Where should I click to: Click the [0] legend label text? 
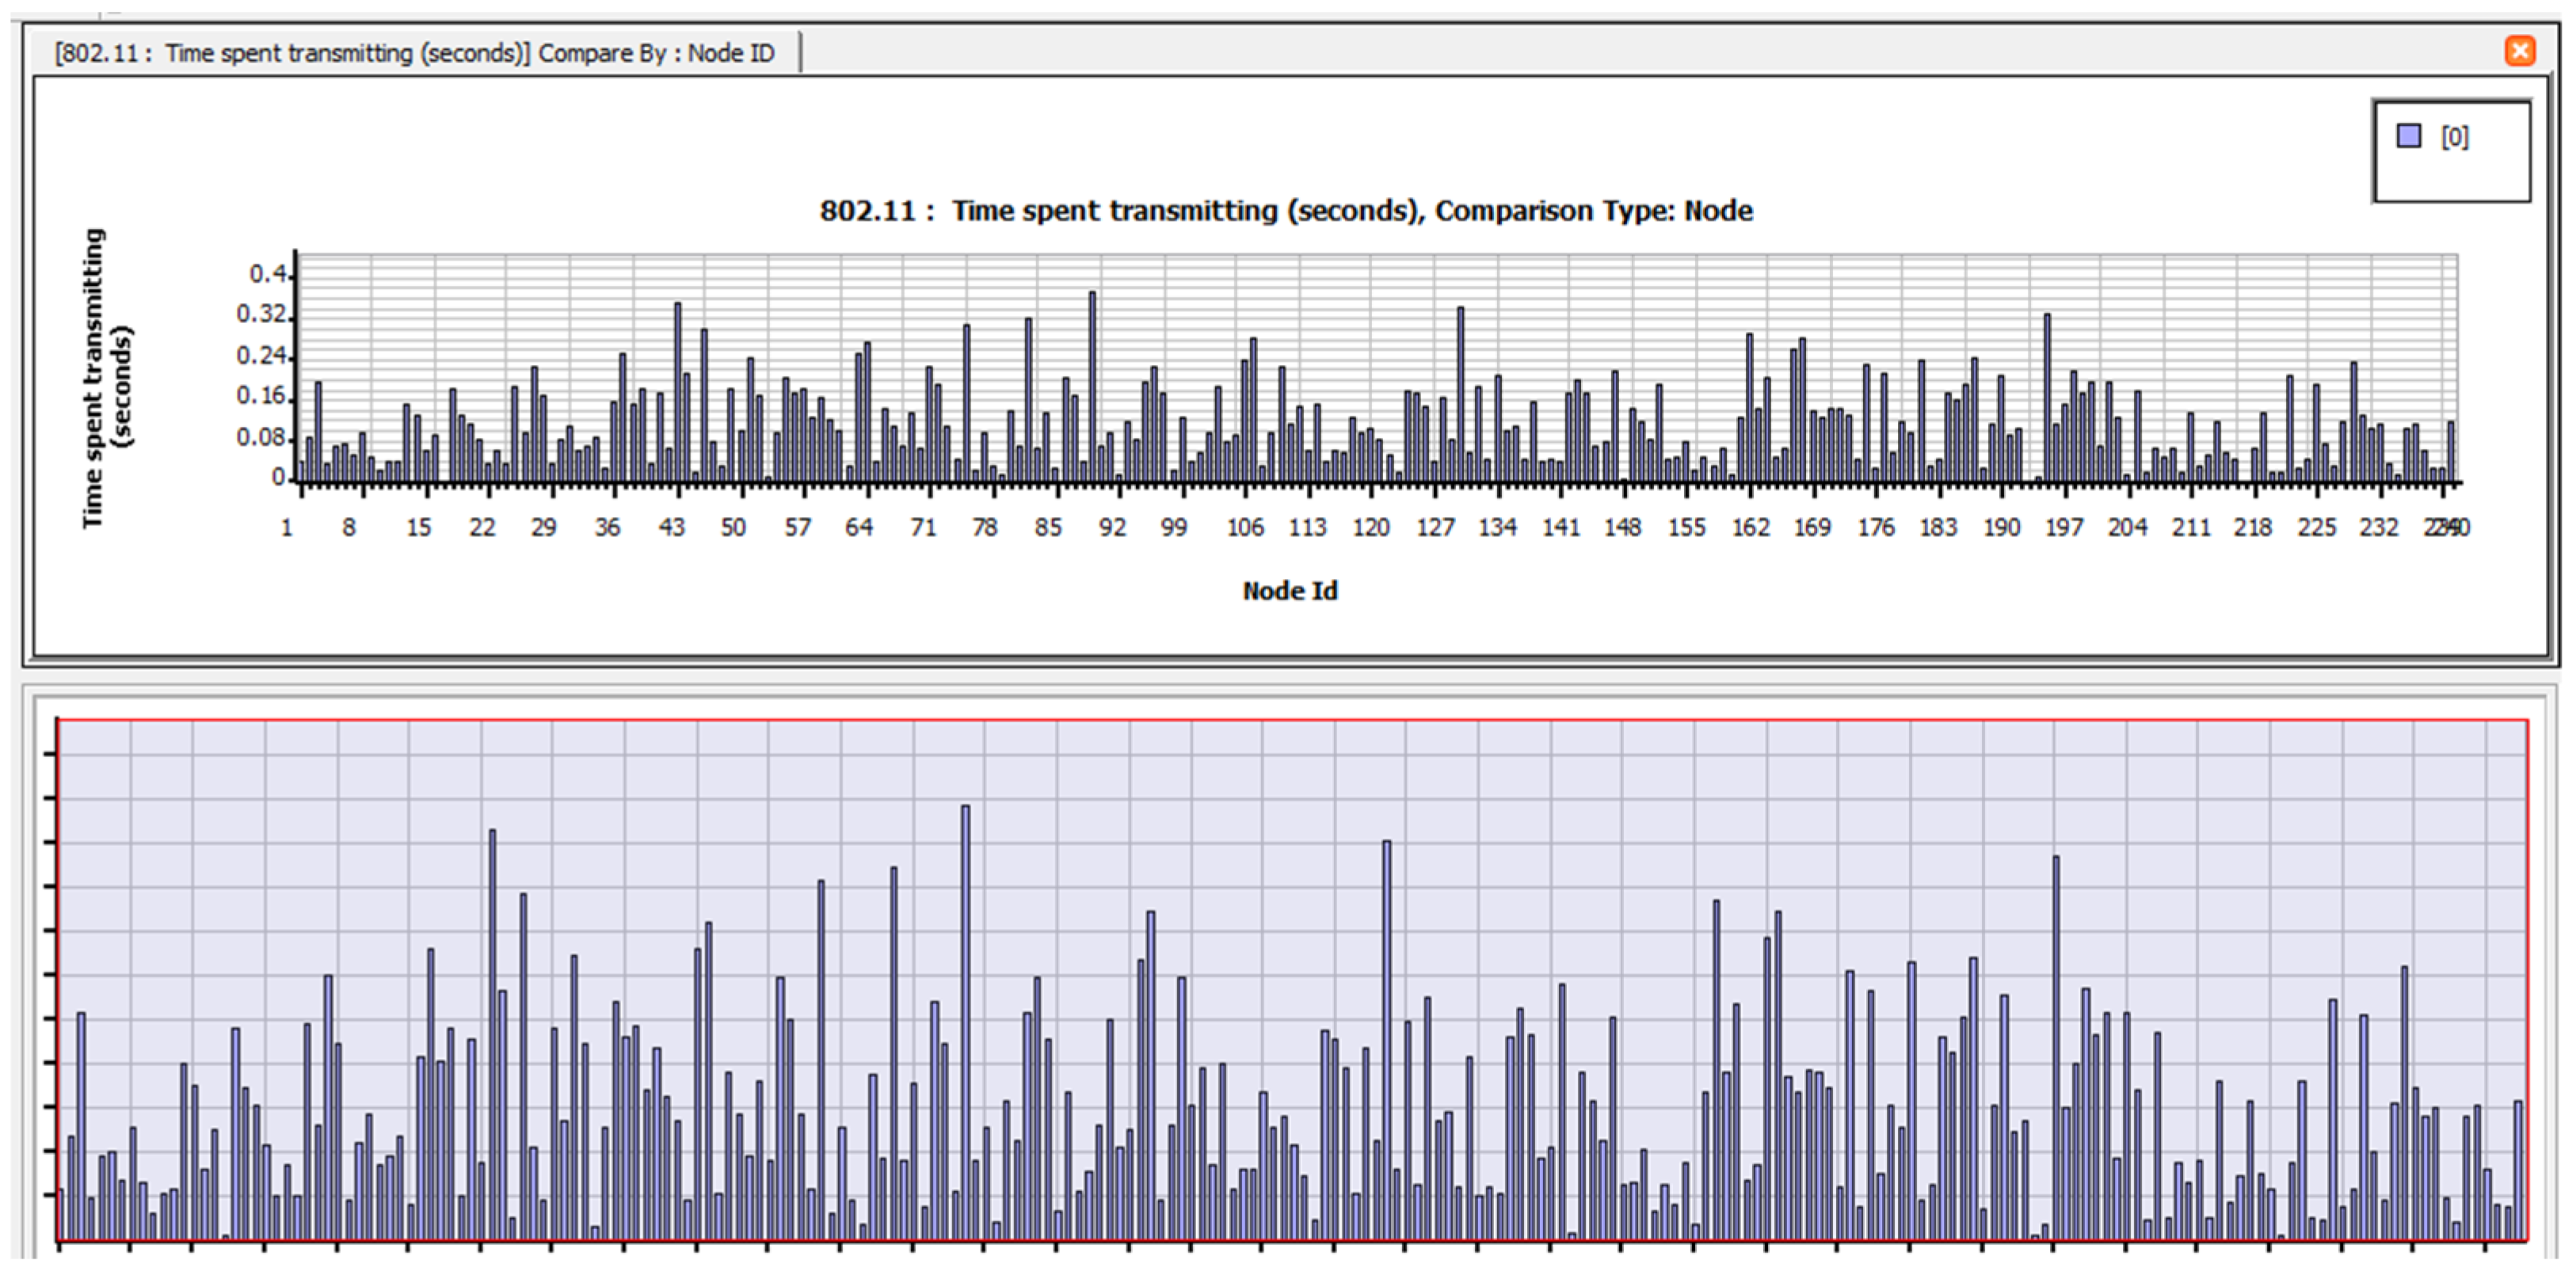pos(2453,137)
